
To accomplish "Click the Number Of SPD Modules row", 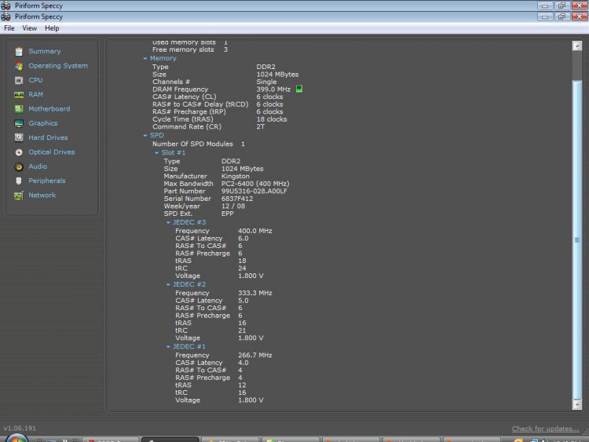I will point(199,144).
